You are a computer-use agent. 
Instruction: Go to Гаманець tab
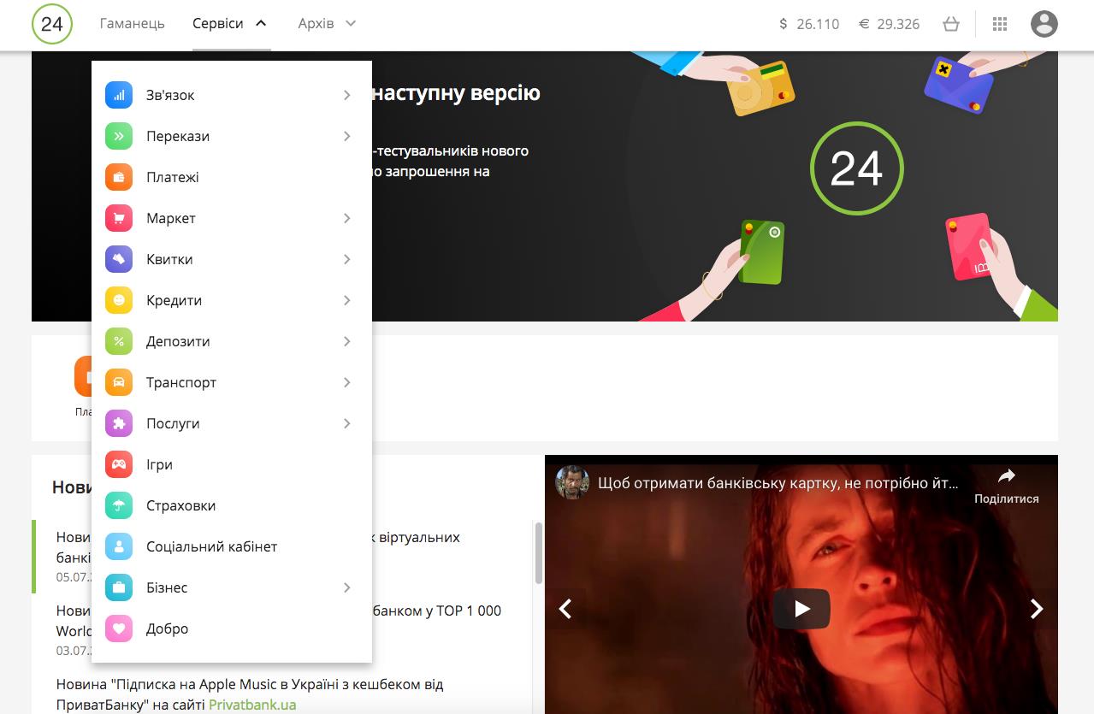[132, 24]
